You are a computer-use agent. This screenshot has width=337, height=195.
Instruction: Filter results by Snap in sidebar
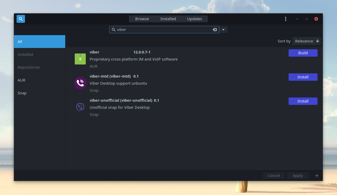pos(22,93)
